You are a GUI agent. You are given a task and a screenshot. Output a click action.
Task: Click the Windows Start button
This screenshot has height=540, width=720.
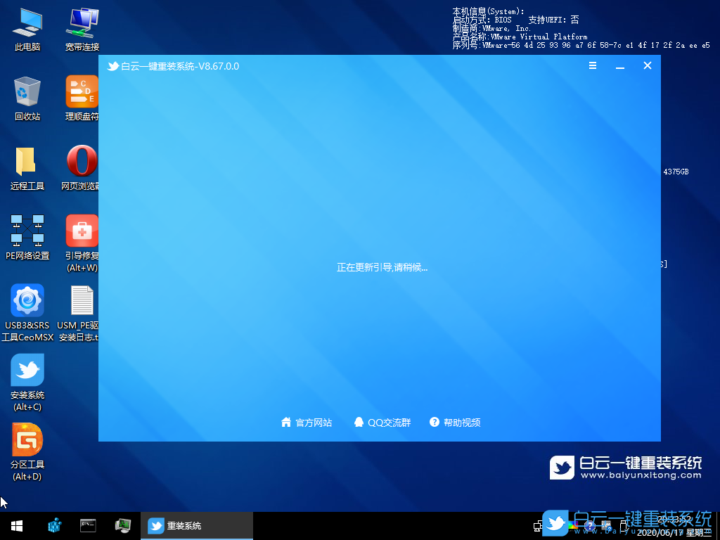pos(15,525)
